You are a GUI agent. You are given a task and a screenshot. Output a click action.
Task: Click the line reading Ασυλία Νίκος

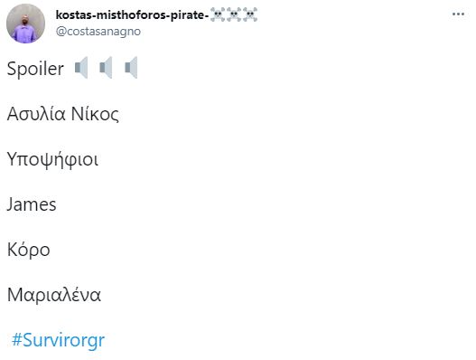[x=63, y=114]
